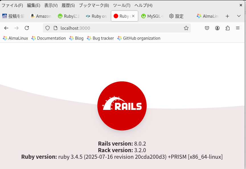Open a new tab with the plus button
This screenshot has width=246, height=169.
[227, 16]
